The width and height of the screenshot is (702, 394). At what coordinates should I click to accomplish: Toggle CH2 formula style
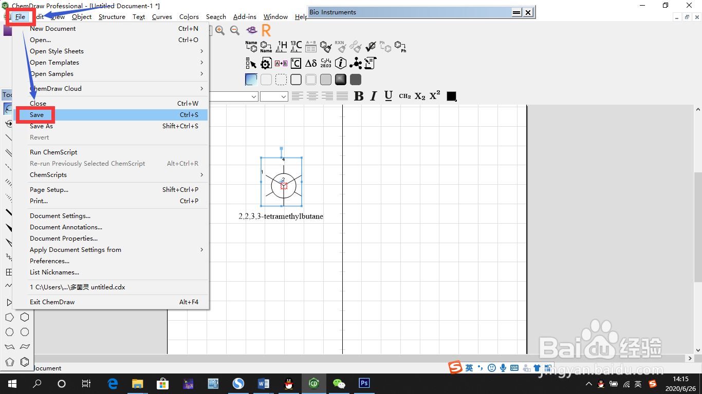click(x=405, y=96)
